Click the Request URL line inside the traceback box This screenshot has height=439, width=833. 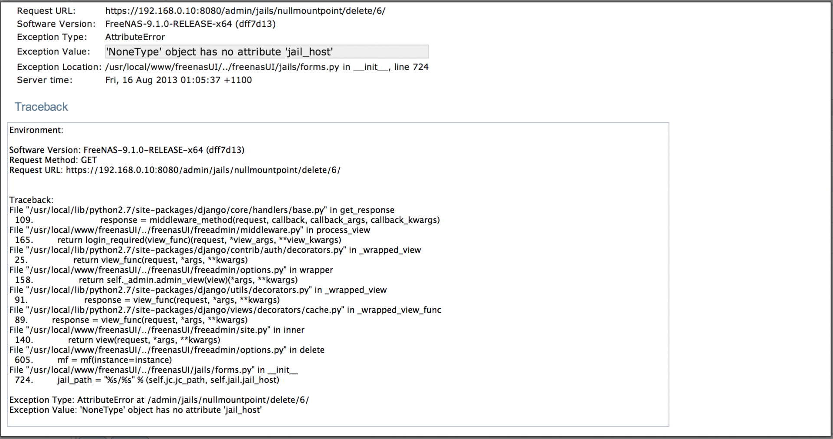(x=175, y=170)
